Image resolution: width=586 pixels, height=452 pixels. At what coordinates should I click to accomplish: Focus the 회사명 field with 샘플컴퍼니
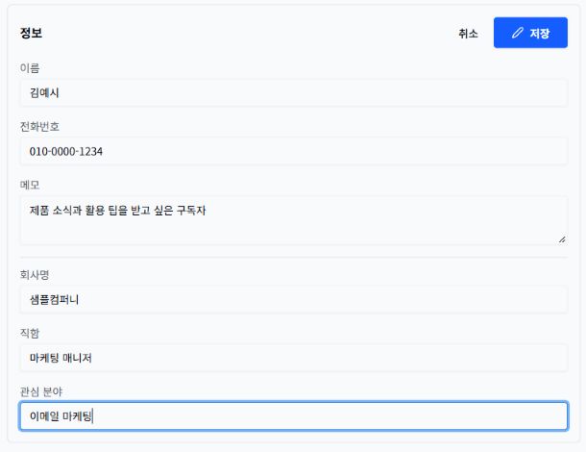(293, 299)
